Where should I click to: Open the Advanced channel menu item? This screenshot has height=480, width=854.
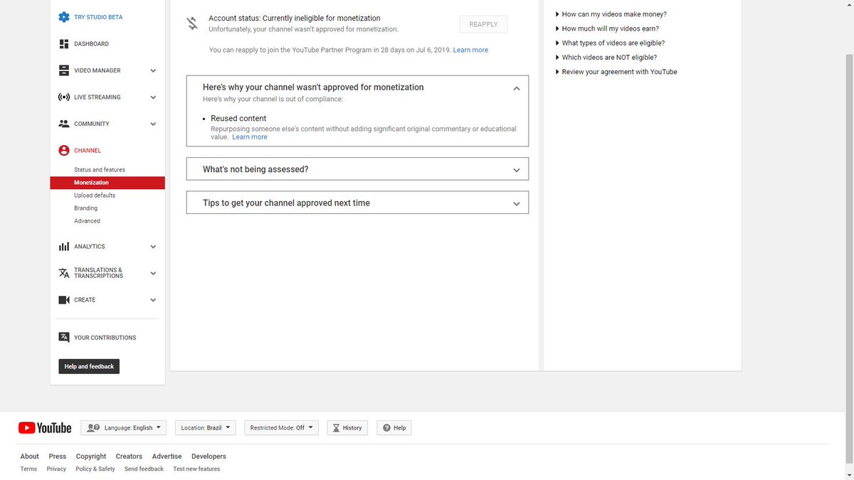coord(87,221)
